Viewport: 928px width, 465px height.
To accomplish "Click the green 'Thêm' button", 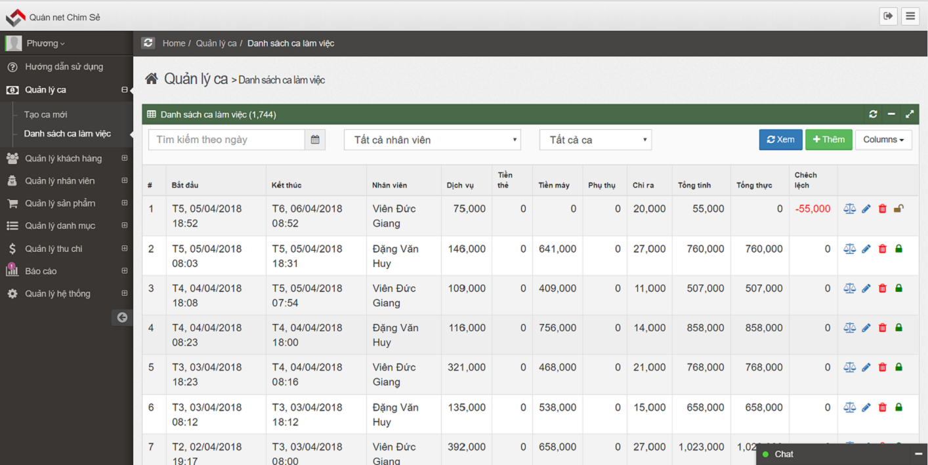I will (x=828, y=140).
